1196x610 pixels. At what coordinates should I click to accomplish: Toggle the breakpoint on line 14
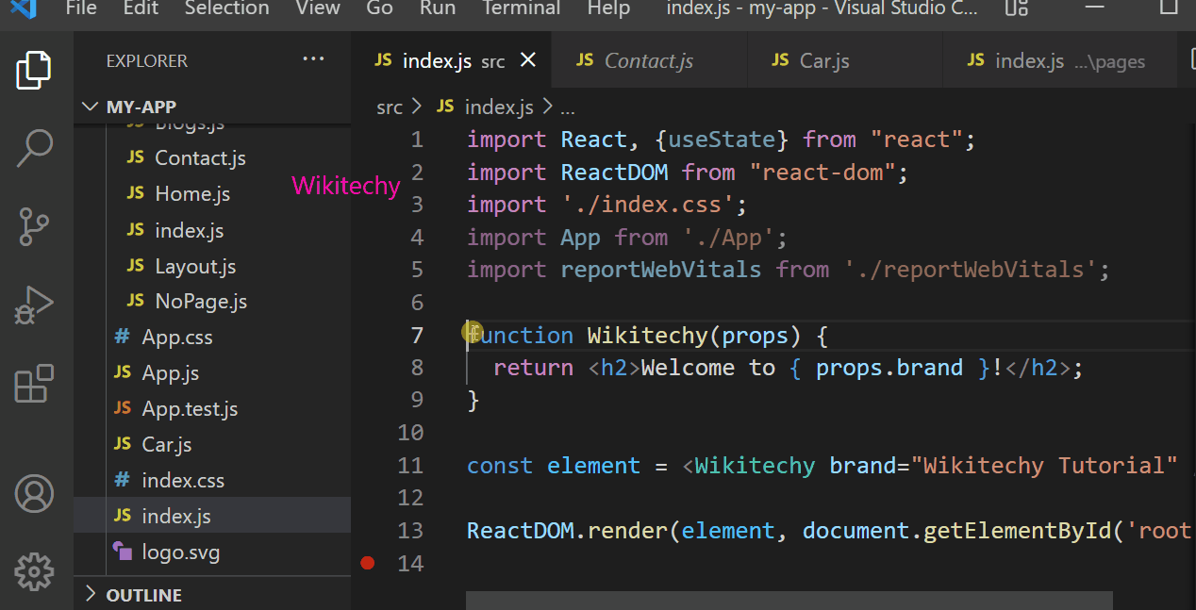tap(368, 562)
